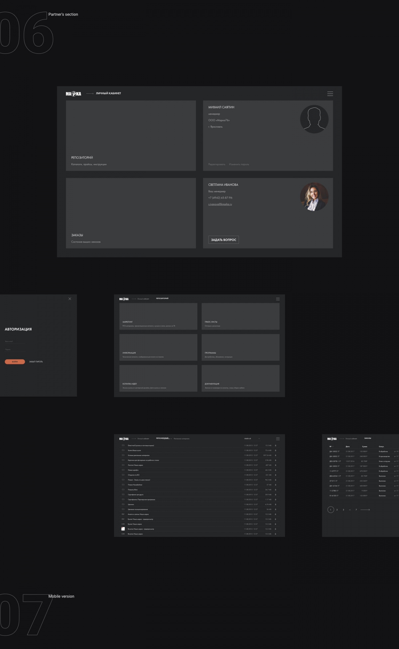The image size is (399, 649).
Task: Open the Прайс-листы repository tile
Action: [240, 316]
